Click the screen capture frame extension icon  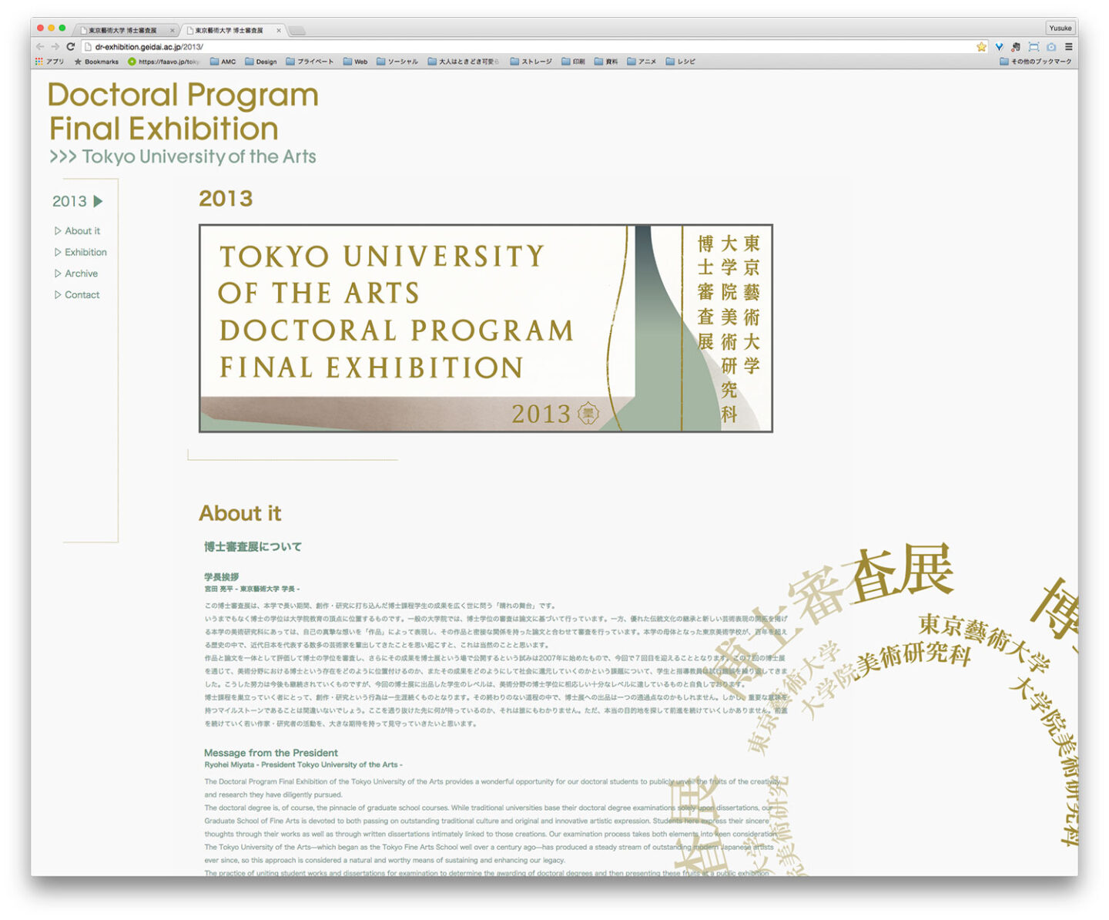(1034, 47)
